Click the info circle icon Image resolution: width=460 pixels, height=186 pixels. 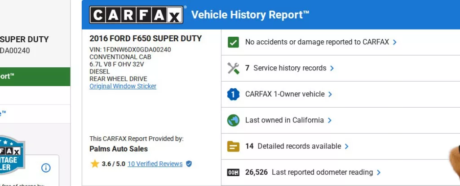point(46,168)
